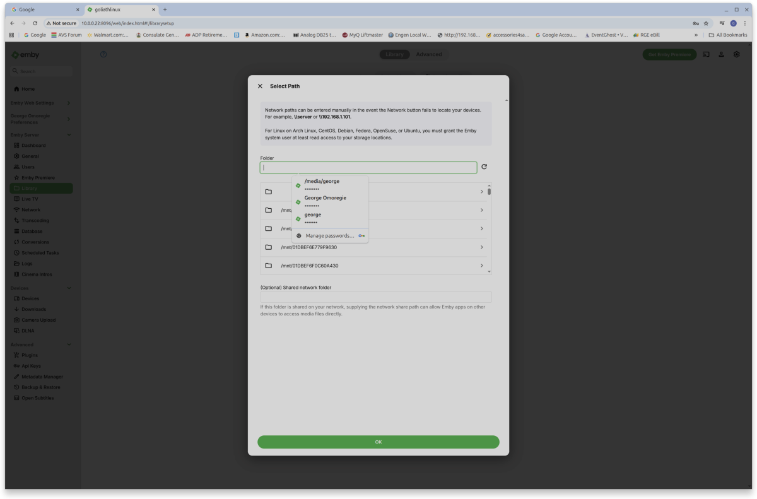Open the user profile icon top right

721,55
